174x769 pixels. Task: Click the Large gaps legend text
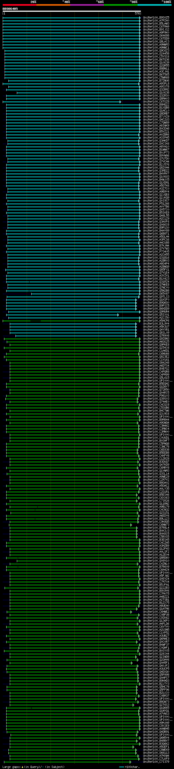[x=11, y=767]
